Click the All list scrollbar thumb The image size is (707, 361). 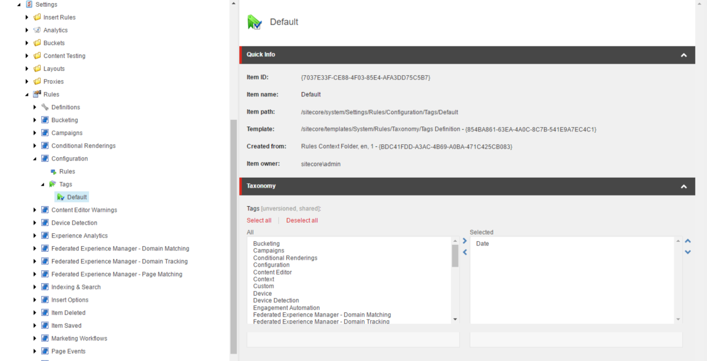pyautogui.click(x=455, y=255)
